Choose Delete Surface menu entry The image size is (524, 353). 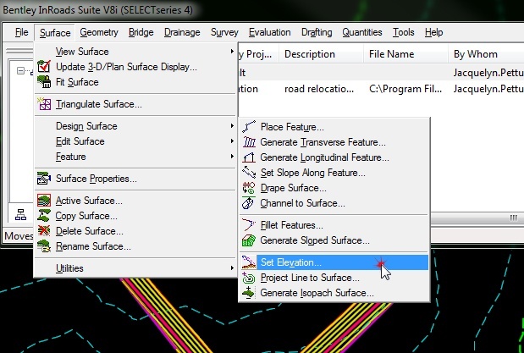click(x=135, y=231)
